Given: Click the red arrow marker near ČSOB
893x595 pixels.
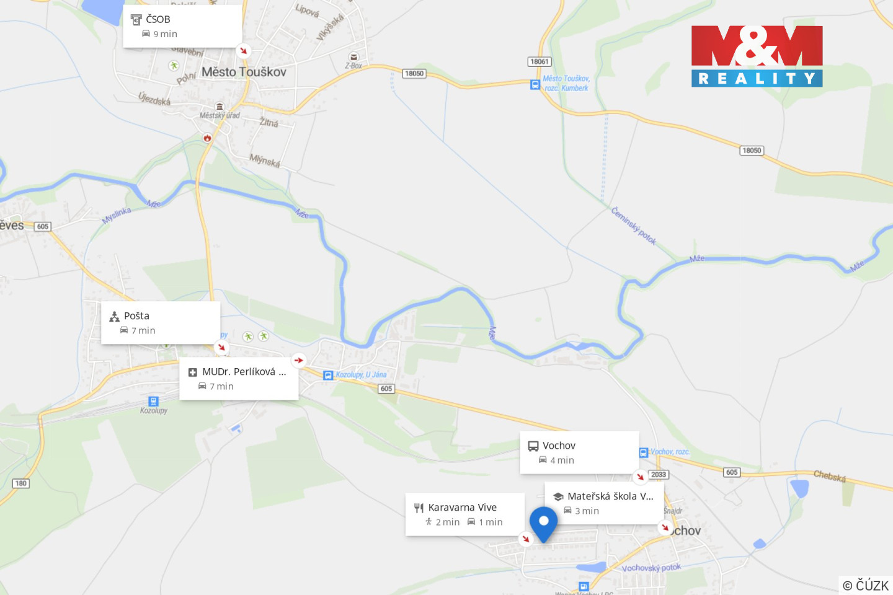Looking at the screenshot, I should coord(244,51).
